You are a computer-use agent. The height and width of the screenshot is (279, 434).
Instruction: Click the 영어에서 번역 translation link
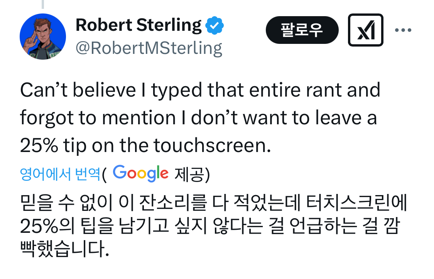pos(60,174)
